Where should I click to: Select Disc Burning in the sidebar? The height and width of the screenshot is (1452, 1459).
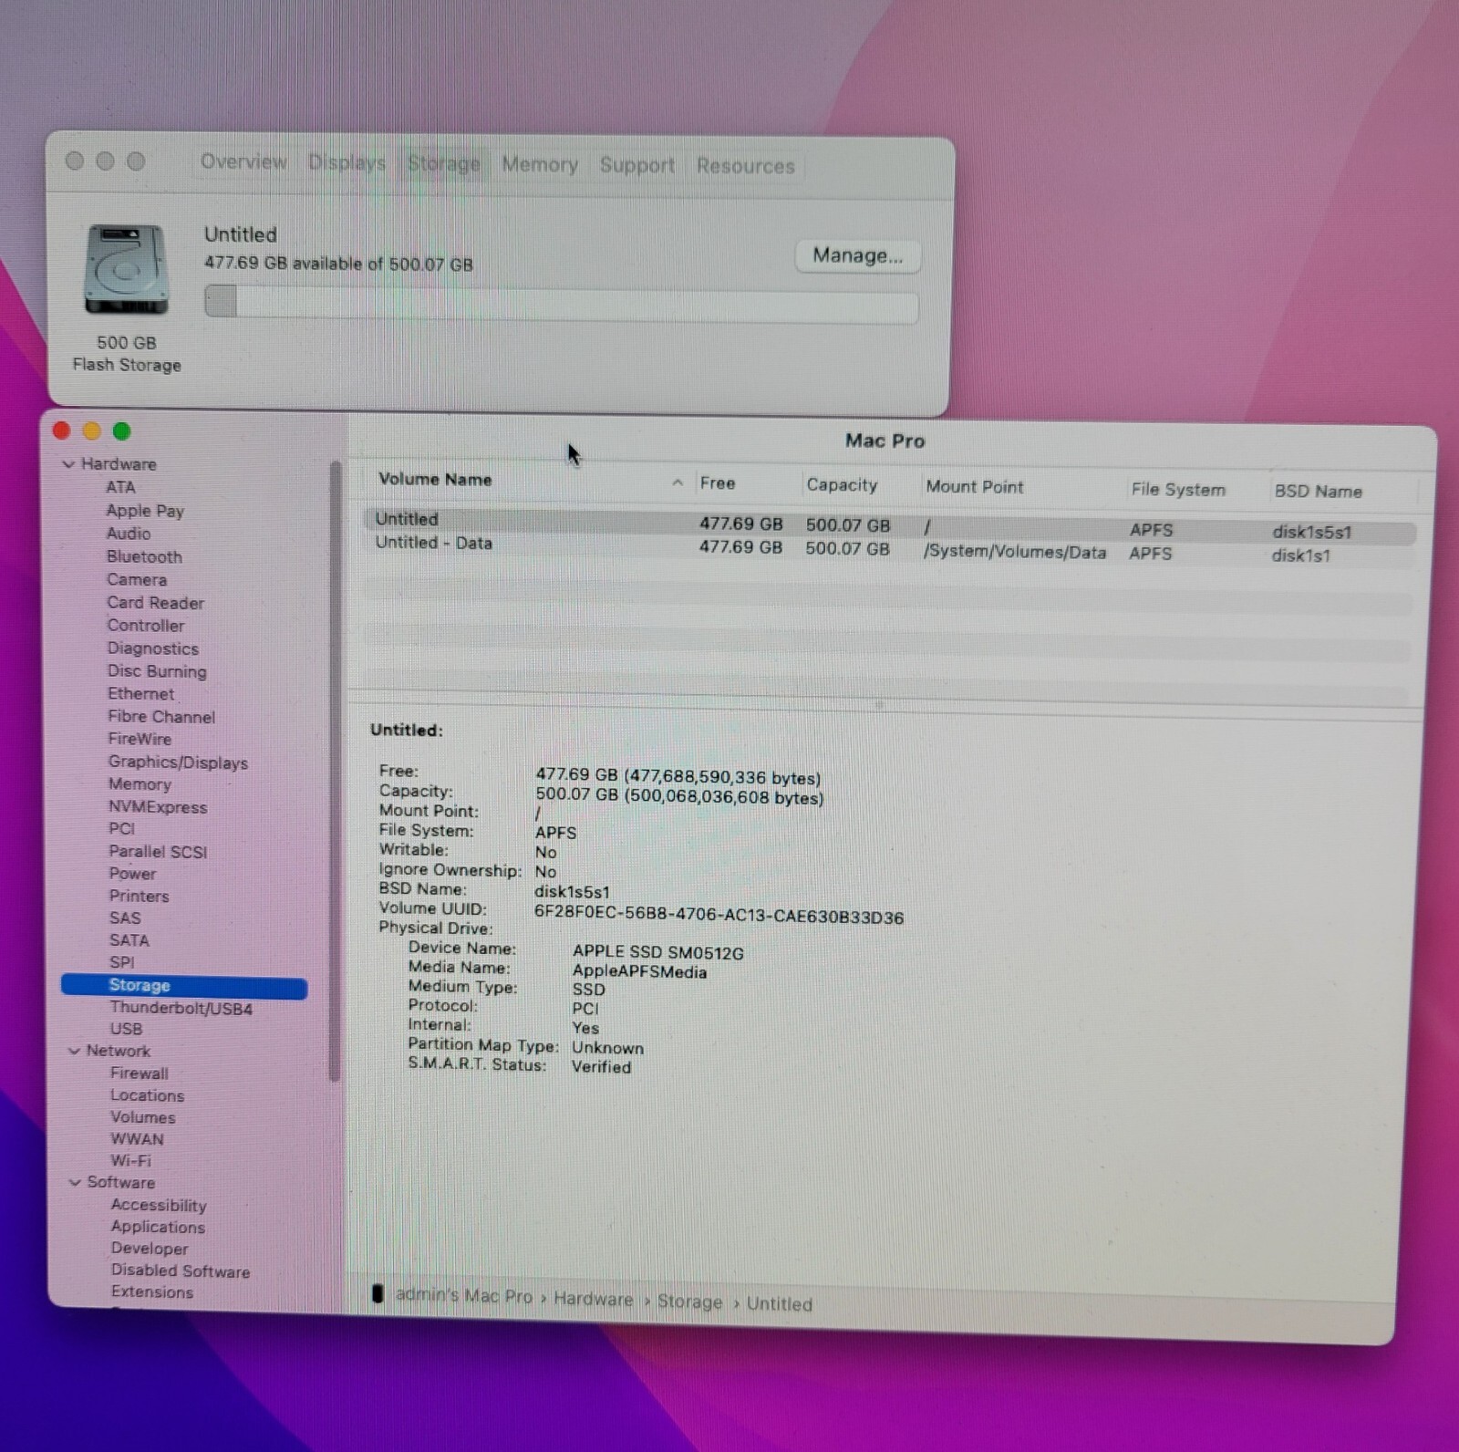157,671
